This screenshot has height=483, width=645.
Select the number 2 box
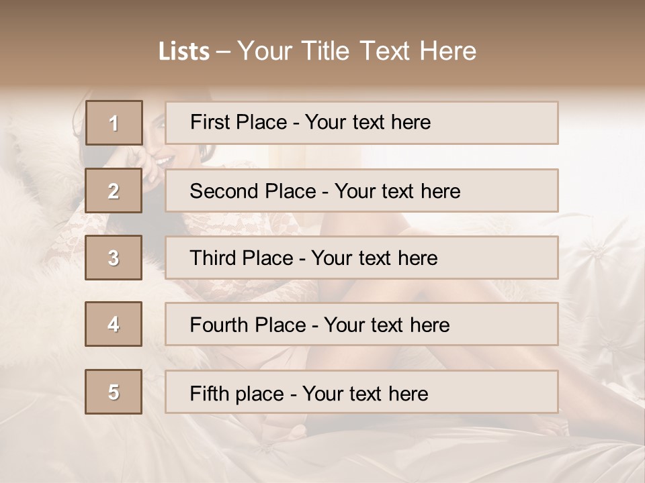tap(114, 191)
